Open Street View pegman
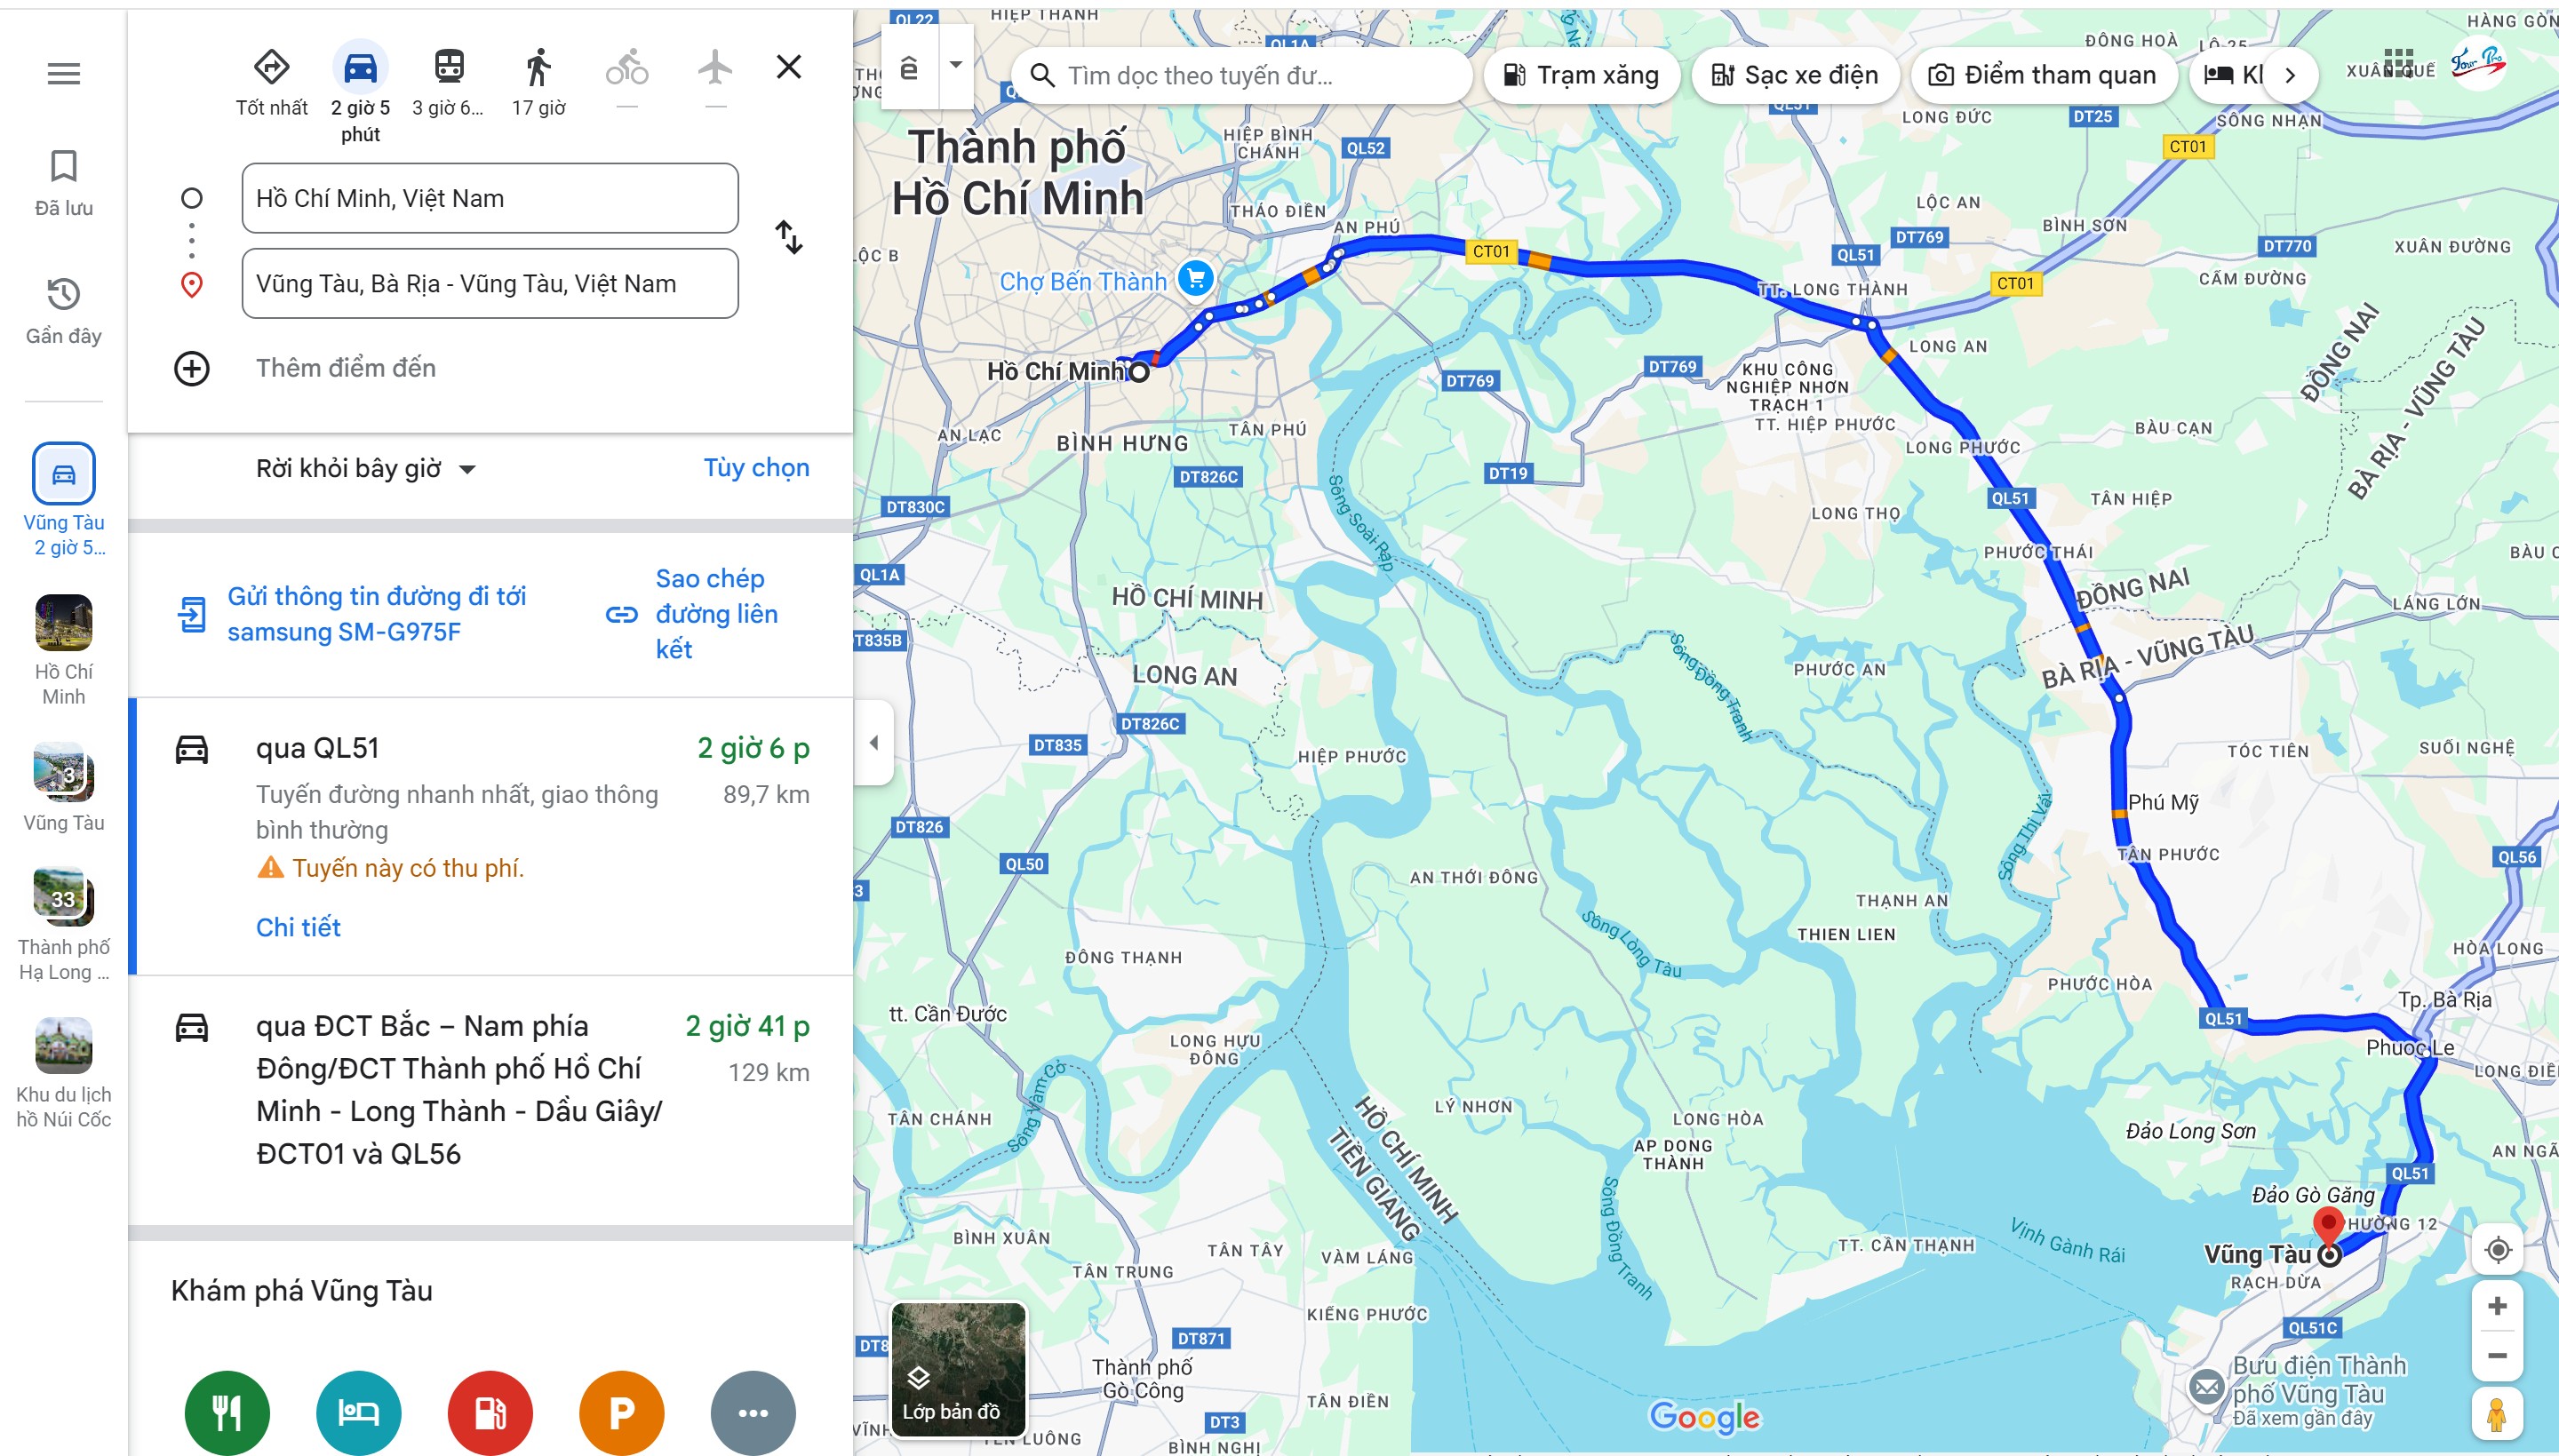The image size is (2559, 1456). click(x=2497, y=1413)
